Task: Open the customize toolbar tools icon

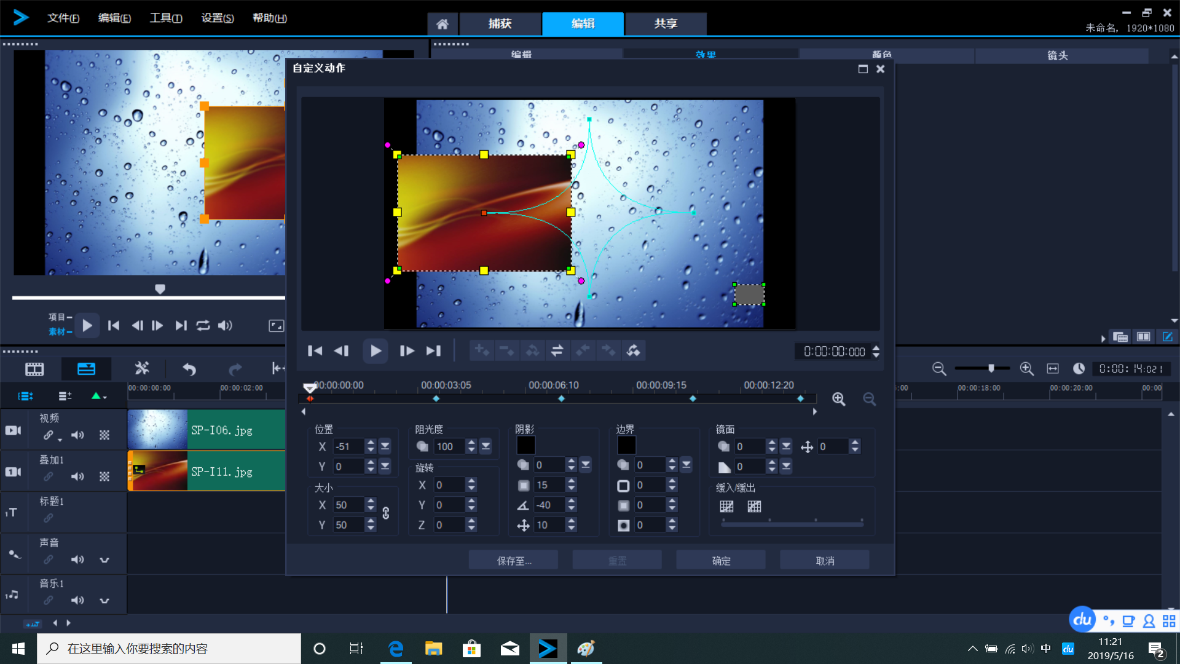Action: pos(142,368)
